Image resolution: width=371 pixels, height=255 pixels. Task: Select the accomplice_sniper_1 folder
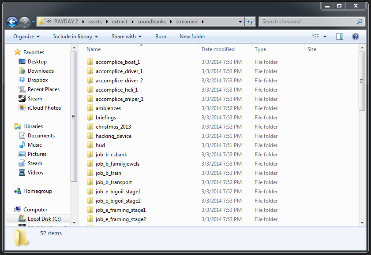[120, 99]
